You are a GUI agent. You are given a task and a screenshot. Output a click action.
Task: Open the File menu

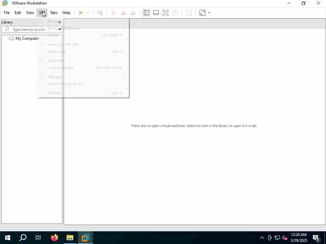click(7, 13)
